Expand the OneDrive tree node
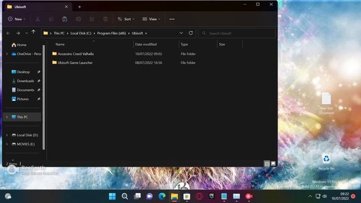The height and width of the screenshot is (203, 361). pyautogui.click(x=7, y=54)
